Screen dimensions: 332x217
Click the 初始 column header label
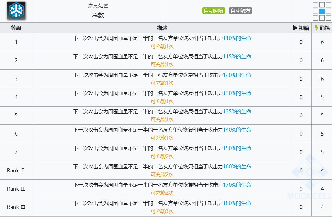coord(304,28)
